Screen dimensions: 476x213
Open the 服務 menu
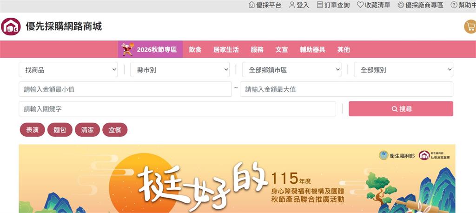click(x=257, y=49)
